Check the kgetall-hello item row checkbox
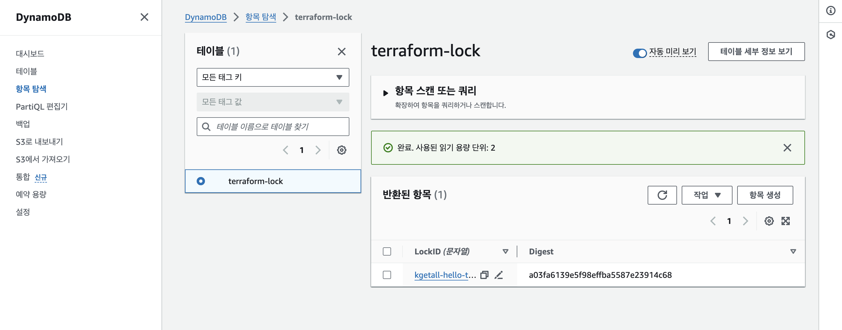The height and width of the screenshot is (330, 842). [x=387, y=275]
